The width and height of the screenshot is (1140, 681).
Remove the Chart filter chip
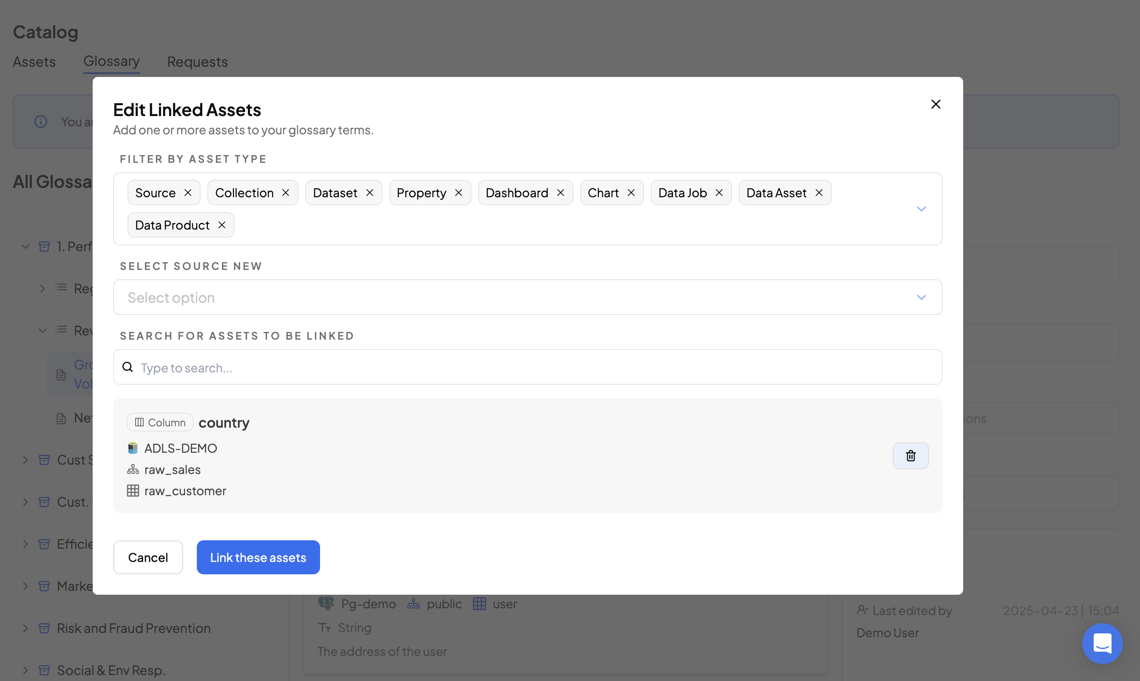pyautogui.click(x=631, y=193)
